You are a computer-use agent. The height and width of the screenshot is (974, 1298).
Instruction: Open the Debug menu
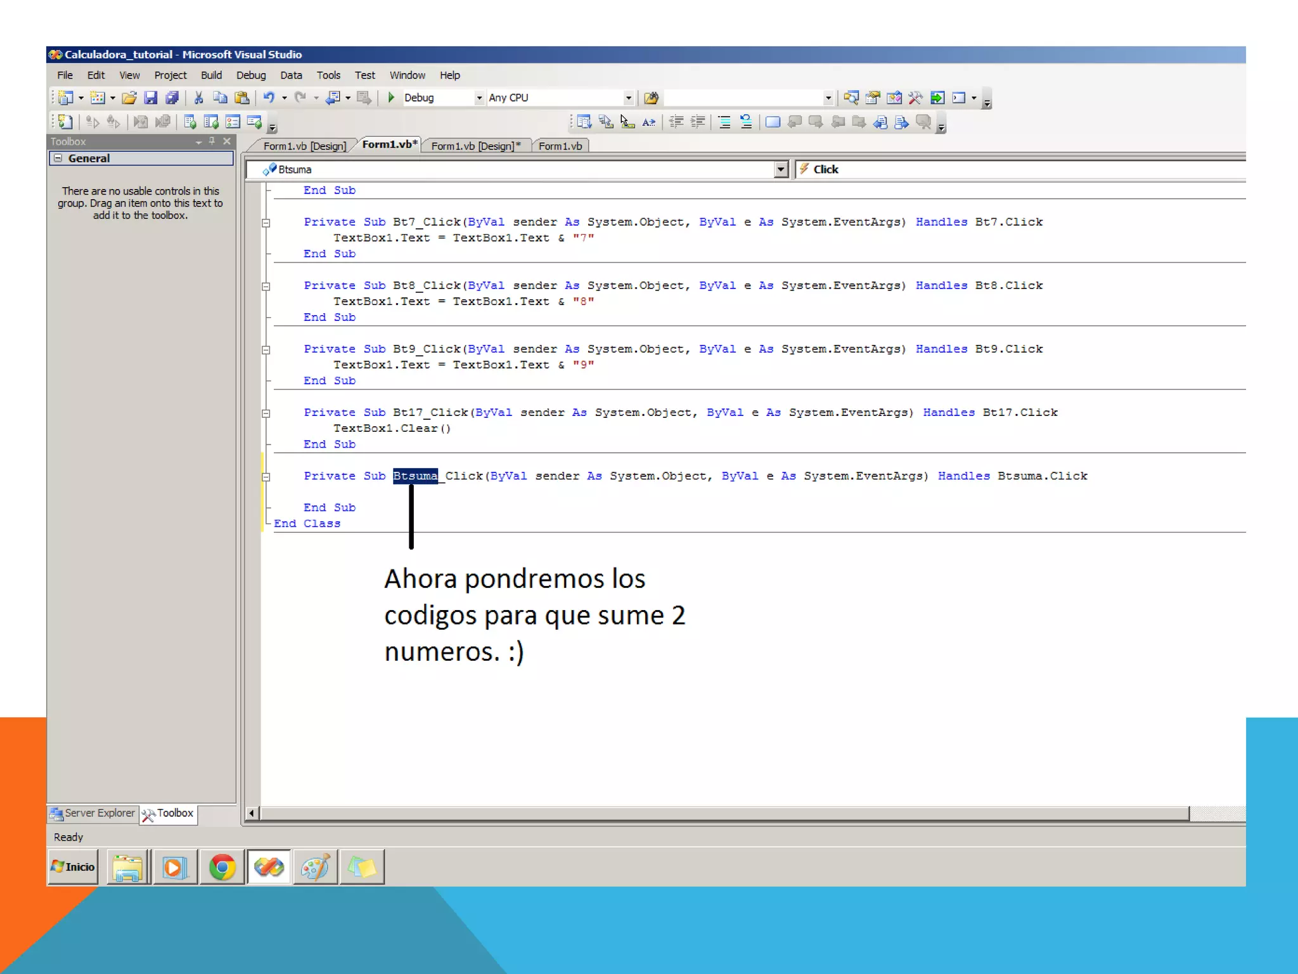[x=251, y=75]
